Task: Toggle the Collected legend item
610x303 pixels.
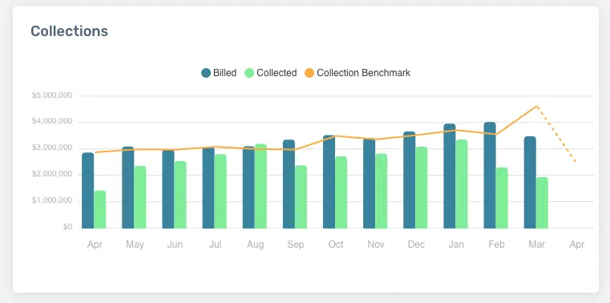Action: (x=270, y=73)
